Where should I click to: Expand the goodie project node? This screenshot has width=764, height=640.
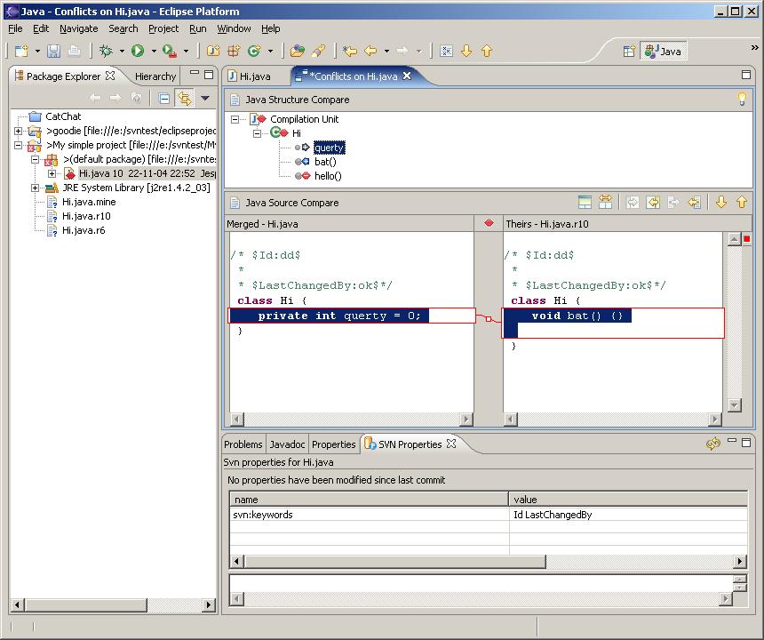[x=18, y=131]
